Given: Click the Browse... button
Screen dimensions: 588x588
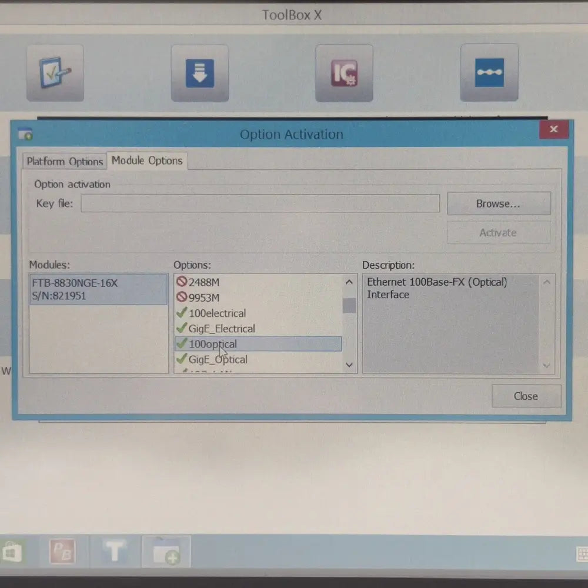Looking at the screenshot, I should click(498, 204).
